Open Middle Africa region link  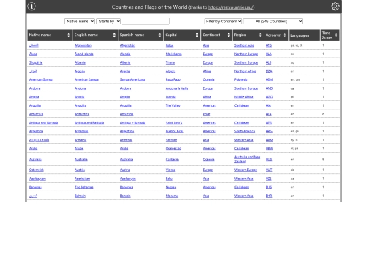pos(244,97)
